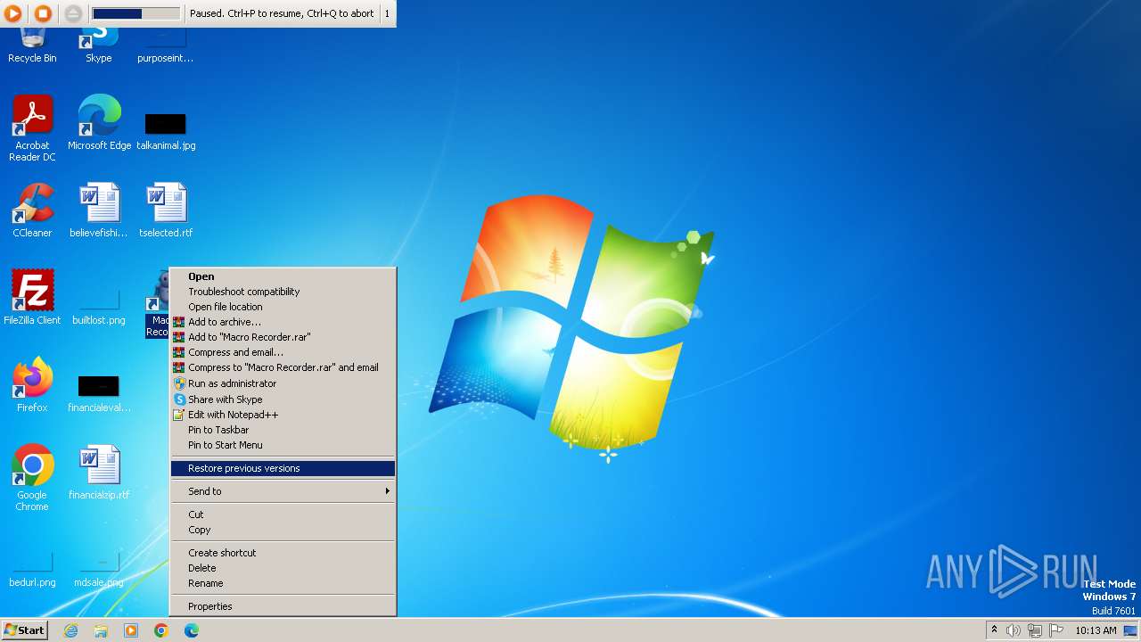Viewport: 1141px width, 642px height.
Task: Select the Recycle Bin desktop icon
Action: coord(32,43)
